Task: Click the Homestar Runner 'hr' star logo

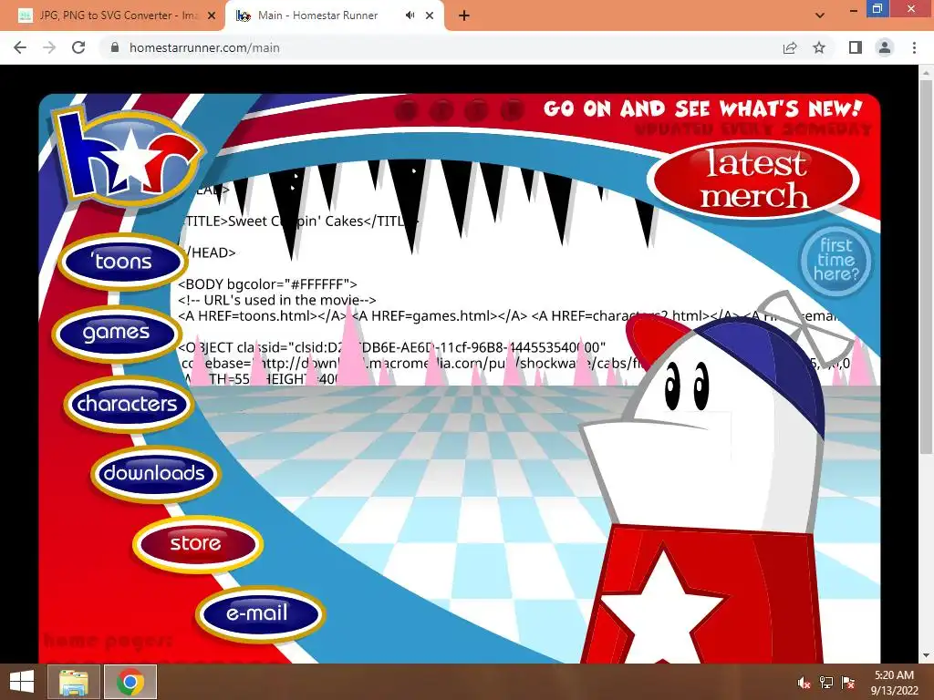Action: tap(130, 156)
